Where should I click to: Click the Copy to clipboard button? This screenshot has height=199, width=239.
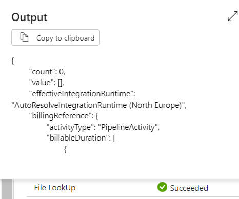tap(55, 37)
